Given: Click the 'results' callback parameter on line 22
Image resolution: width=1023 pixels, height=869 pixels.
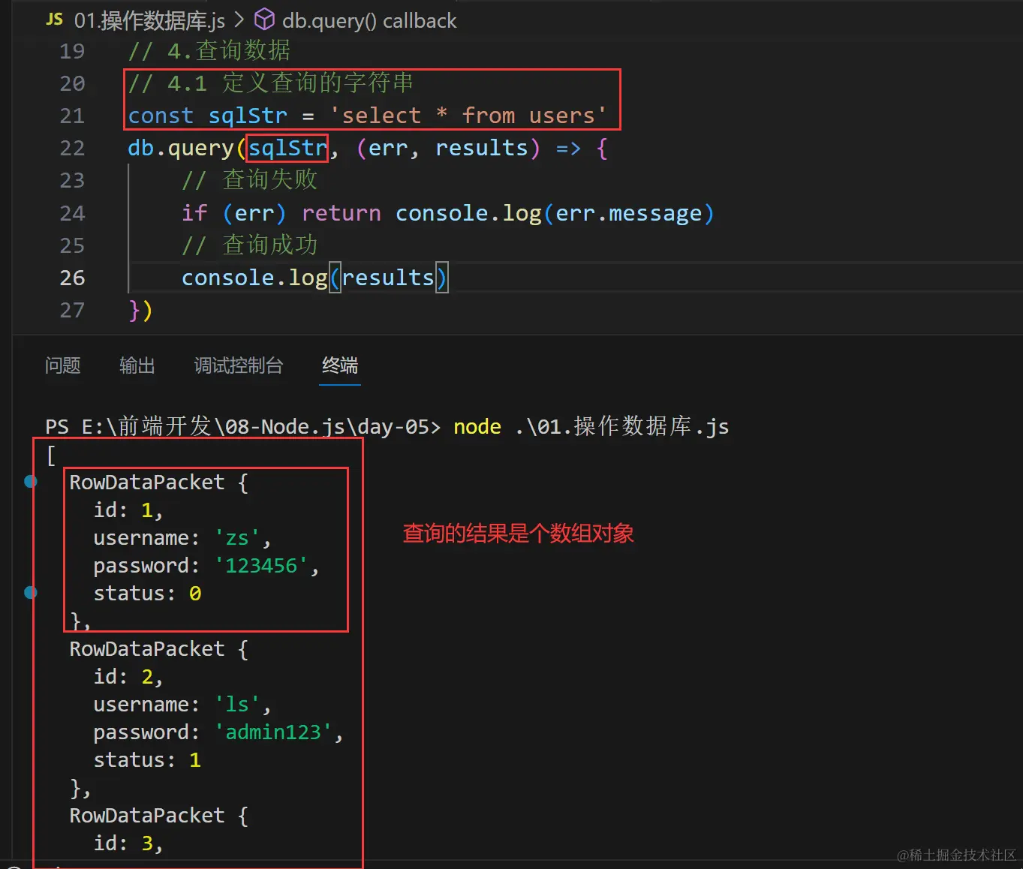Looking at the screenshot, I should click(482, 148).
